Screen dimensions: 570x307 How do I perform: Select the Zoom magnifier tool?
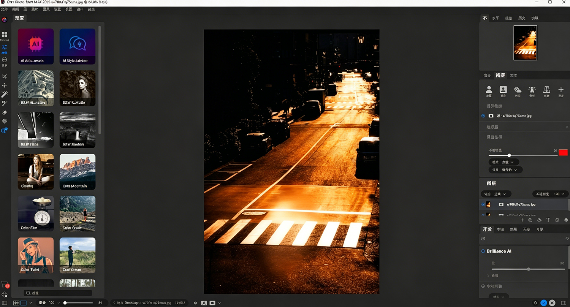tap(5, 130)
